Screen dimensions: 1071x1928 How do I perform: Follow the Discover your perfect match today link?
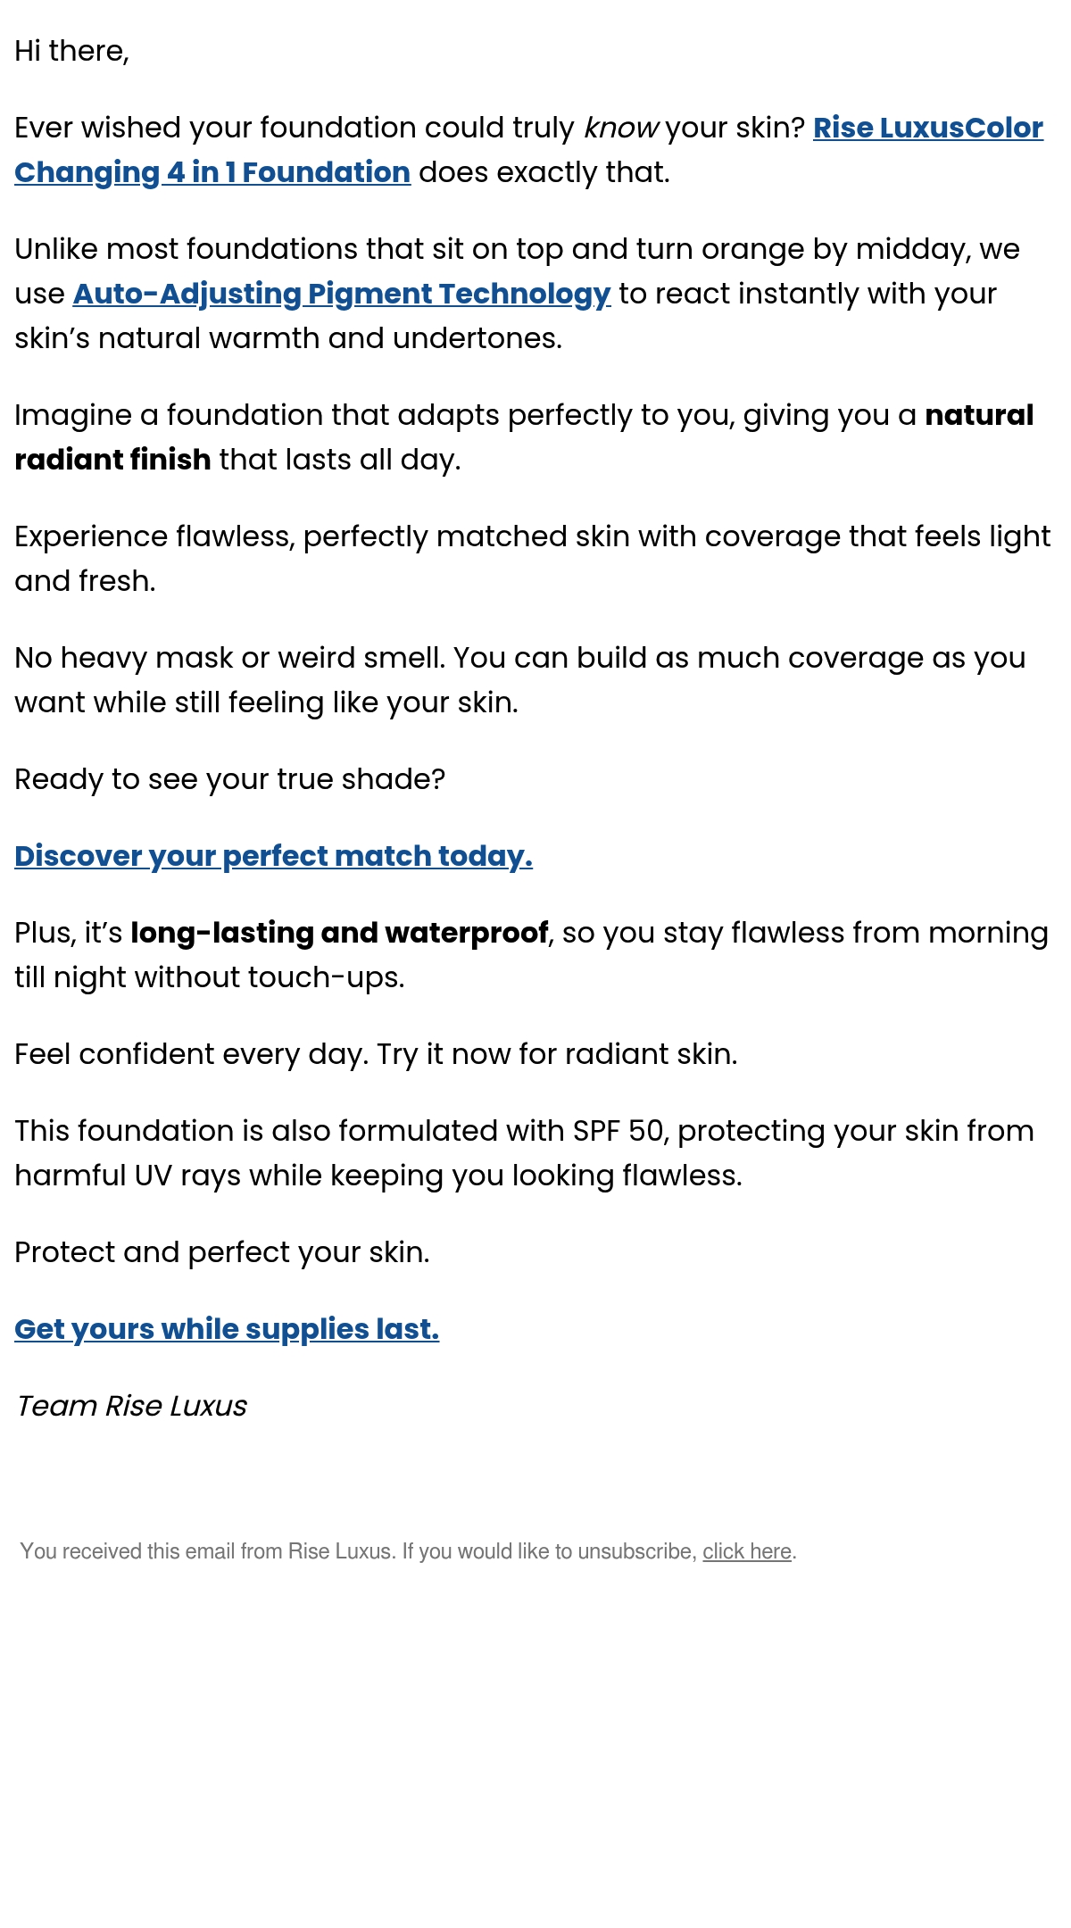pyautogui.click(x=273, y=856)
